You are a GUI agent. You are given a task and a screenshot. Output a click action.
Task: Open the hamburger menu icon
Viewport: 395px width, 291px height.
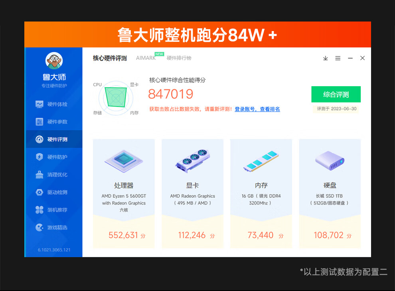point(338,58)
